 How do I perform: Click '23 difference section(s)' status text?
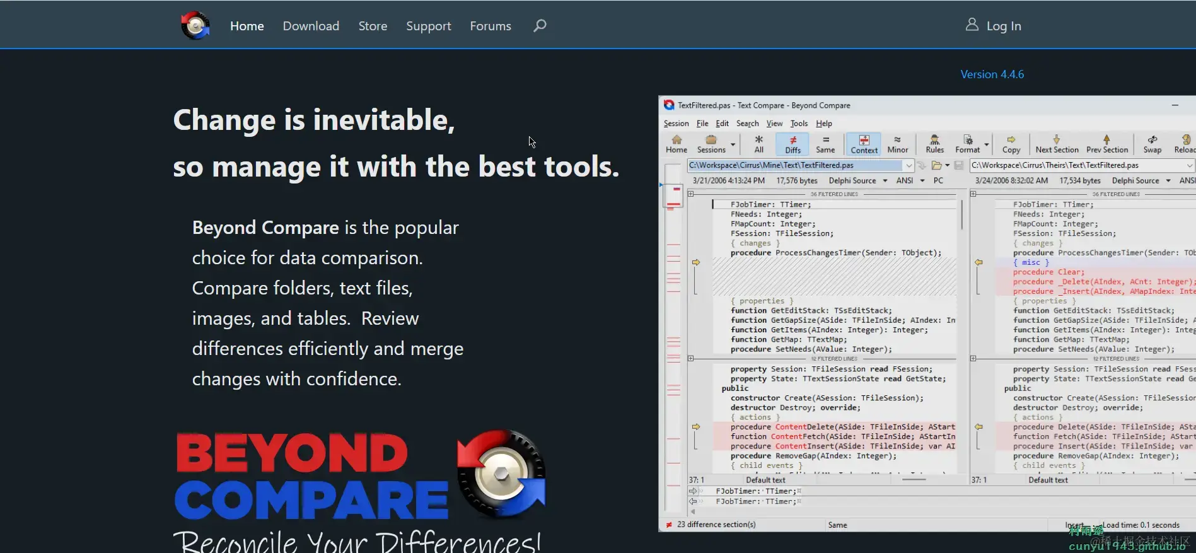pyautogui.click(x=716, y=525)
